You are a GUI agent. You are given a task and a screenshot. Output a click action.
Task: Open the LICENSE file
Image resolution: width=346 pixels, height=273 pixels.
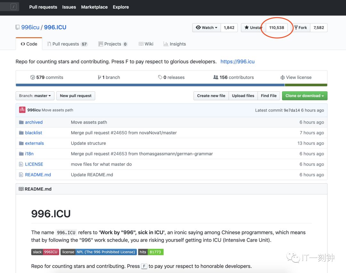[x=34, y=164]
